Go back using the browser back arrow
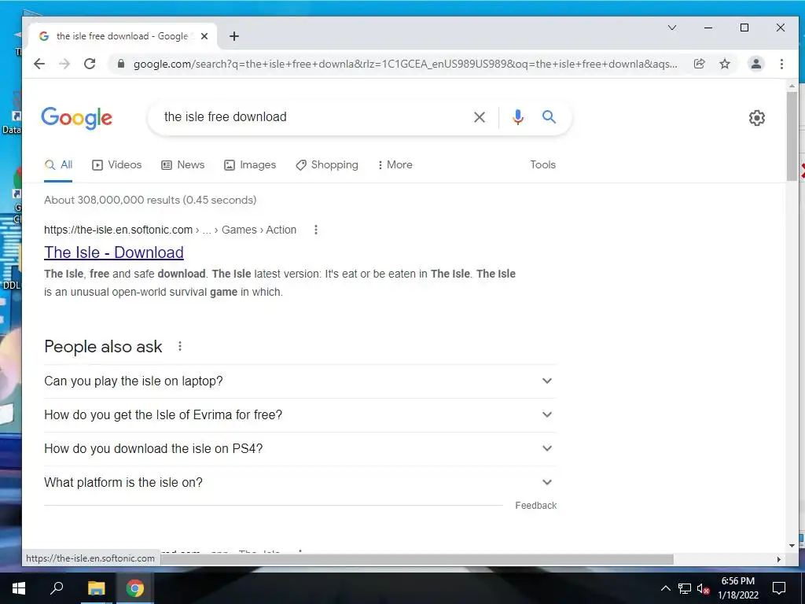 39,64
